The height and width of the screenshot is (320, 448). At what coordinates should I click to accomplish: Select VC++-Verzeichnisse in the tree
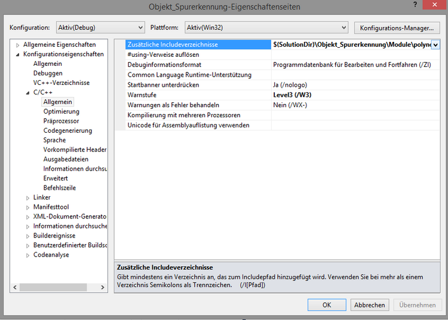(x=61, y=83)
